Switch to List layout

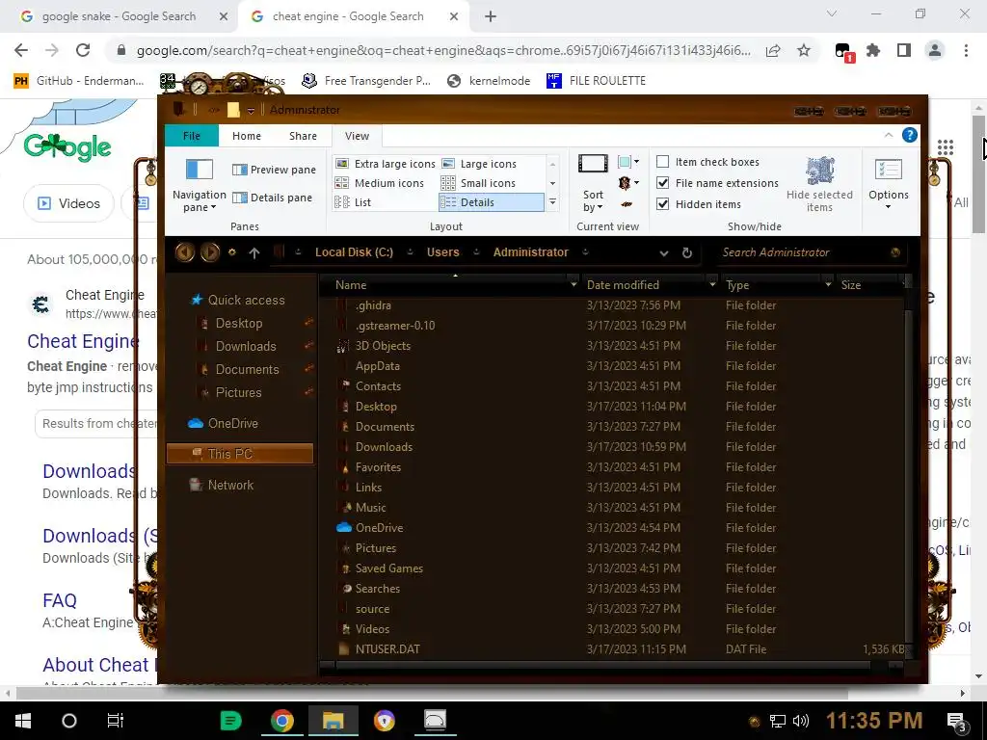point(353,202)
